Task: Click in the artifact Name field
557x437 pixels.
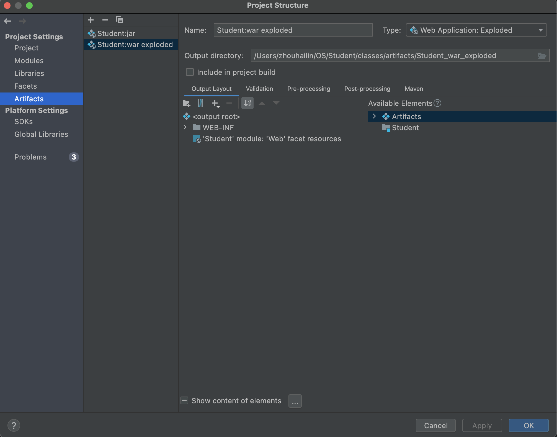Action: tap(293, 30)
